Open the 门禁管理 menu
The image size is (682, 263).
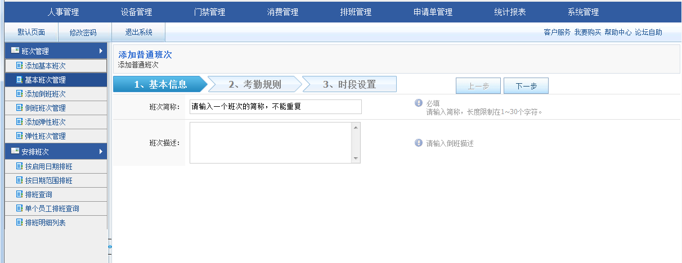click(x=209, y=12)
